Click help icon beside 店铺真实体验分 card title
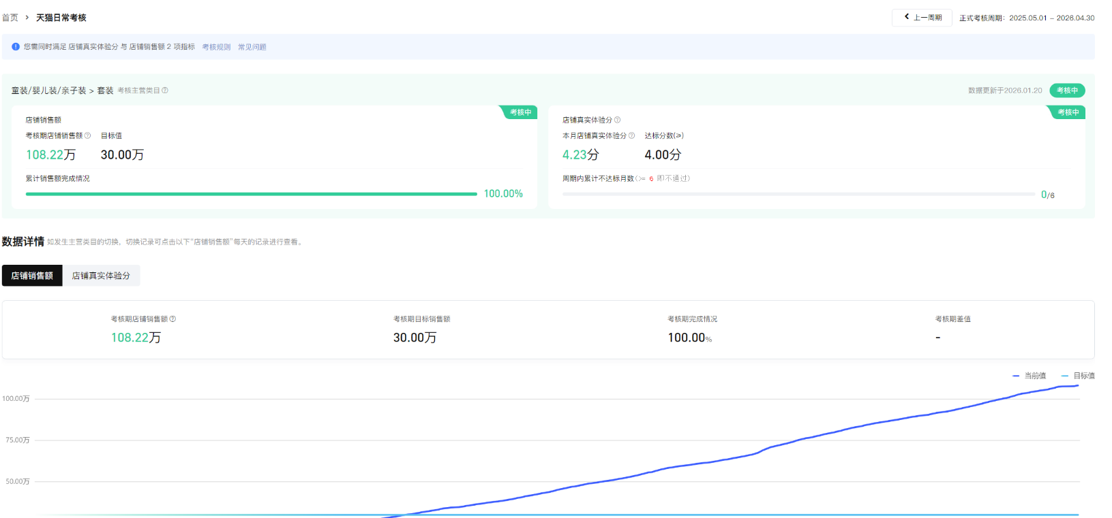Screen dimensions: 1112x518 (x=618, y=120)
